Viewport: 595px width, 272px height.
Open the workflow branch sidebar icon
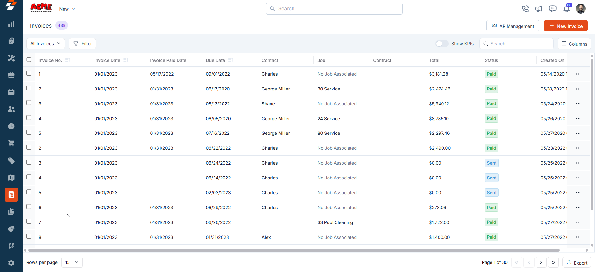pyautogui.click(x=11, y=246)
